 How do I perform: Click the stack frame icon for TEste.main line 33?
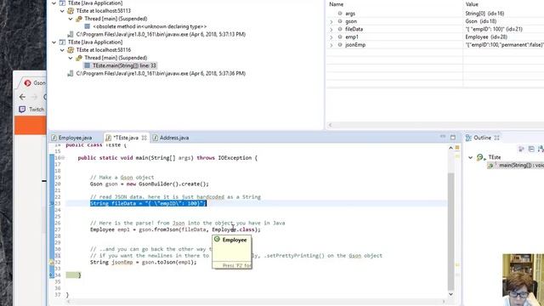click(87, 65)
